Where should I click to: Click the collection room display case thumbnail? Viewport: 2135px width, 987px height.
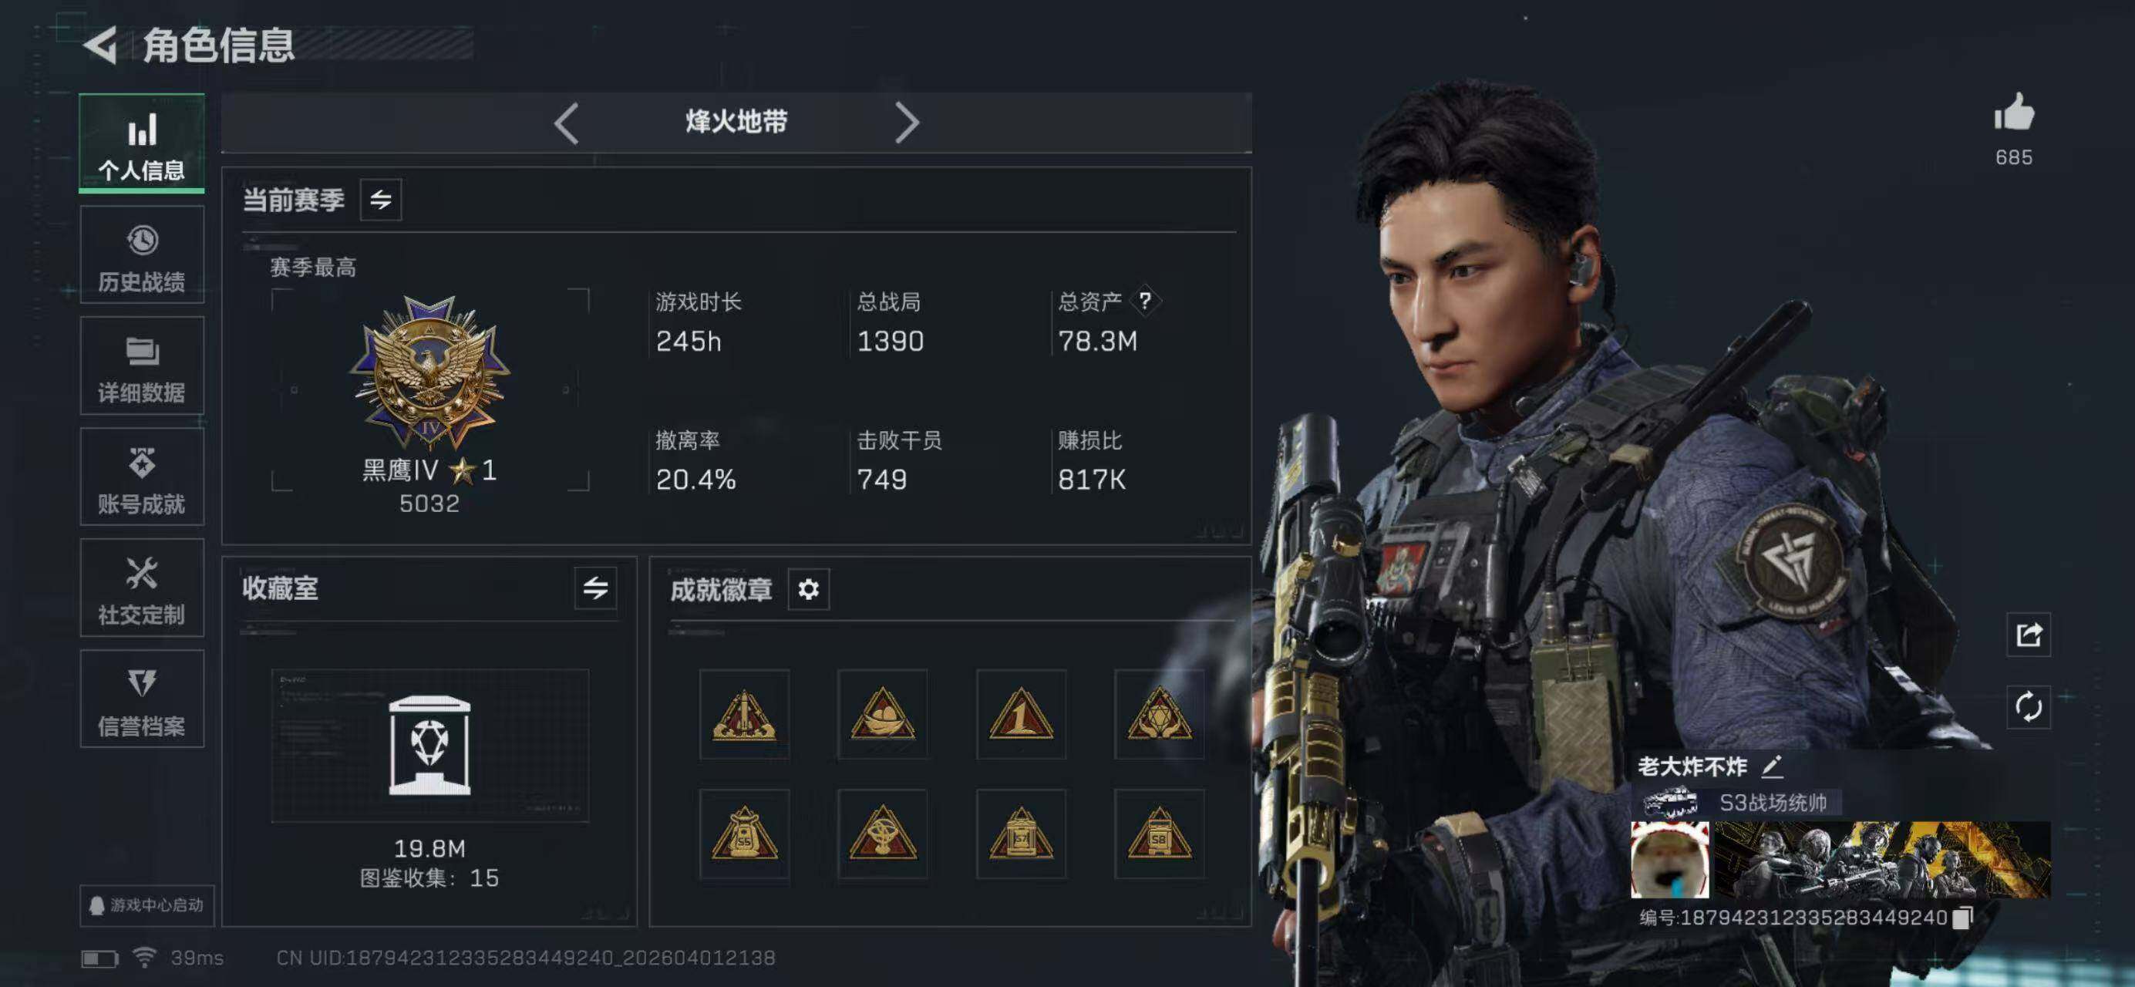pos(430,746)
